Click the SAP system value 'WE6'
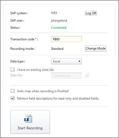 (54, 13)
